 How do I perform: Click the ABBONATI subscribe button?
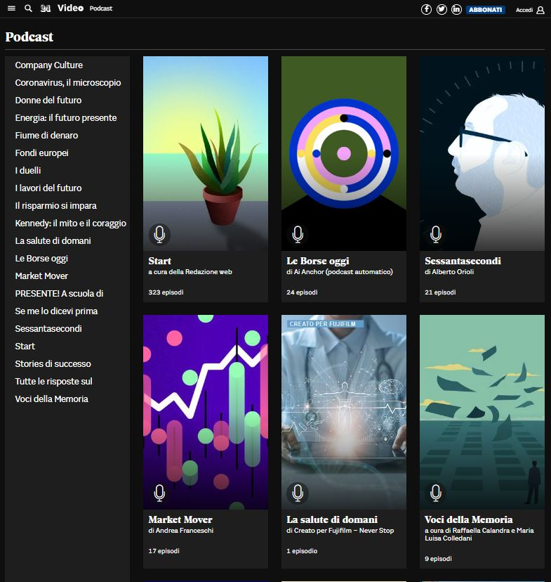point(486,10)
